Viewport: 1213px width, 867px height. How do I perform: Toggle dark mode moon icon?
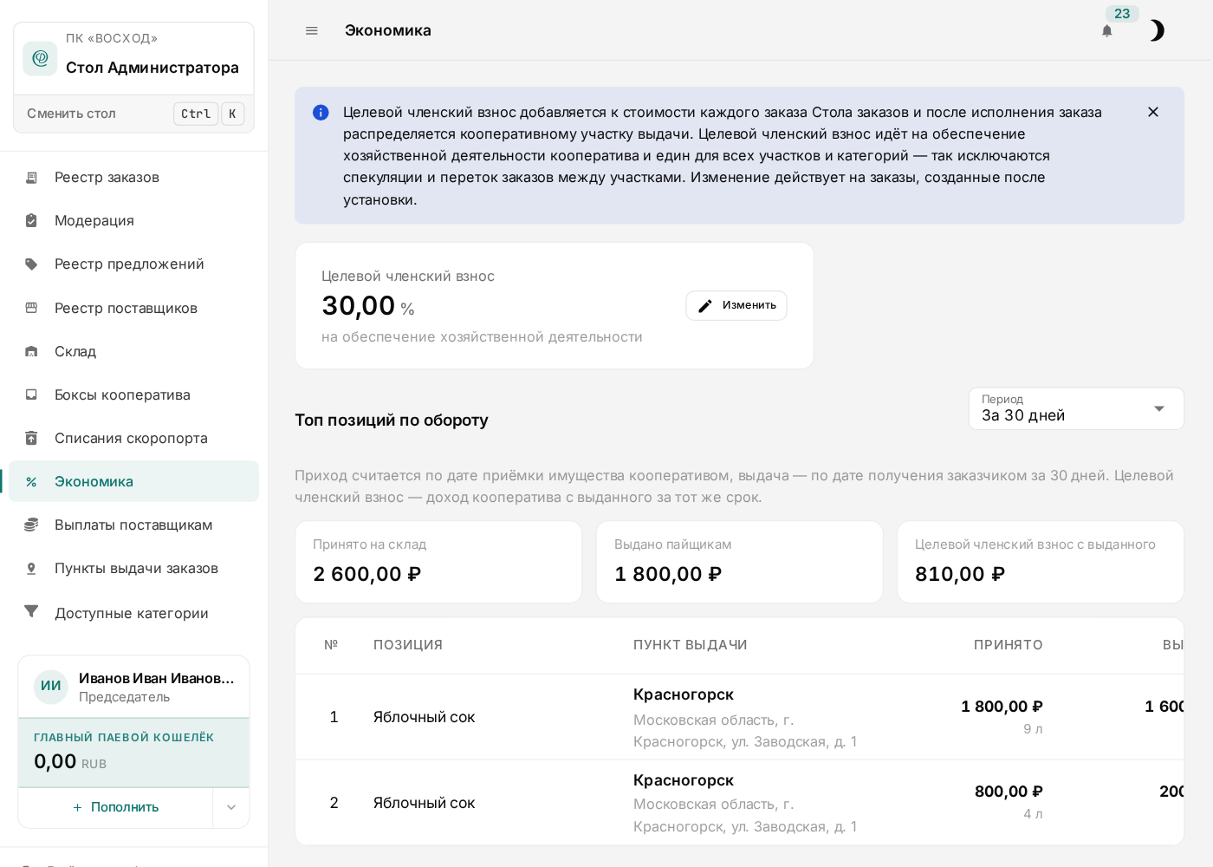(1157, 30)
